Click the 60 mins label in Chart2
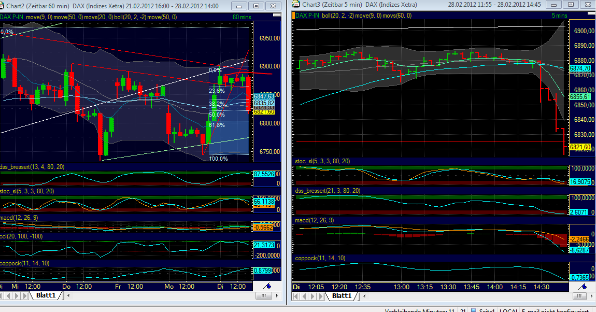This screenshot has width=596, height=312. point(242,17)
